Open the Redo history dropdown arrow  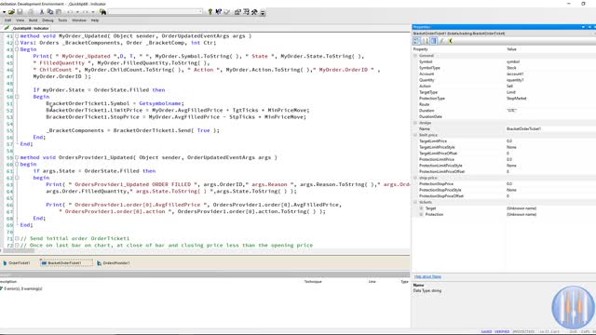click(x=93, y=12)
